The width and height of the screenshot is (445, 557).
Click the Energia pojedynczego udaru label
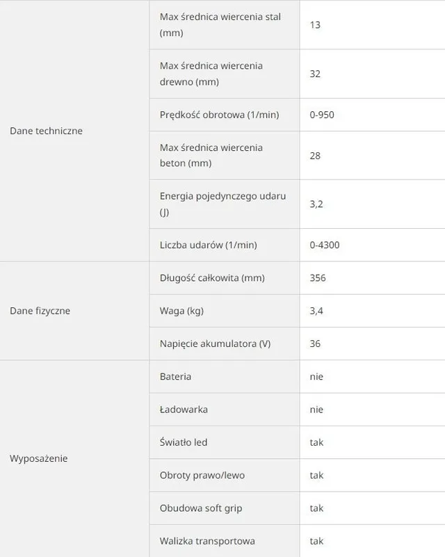click(222, 204)
